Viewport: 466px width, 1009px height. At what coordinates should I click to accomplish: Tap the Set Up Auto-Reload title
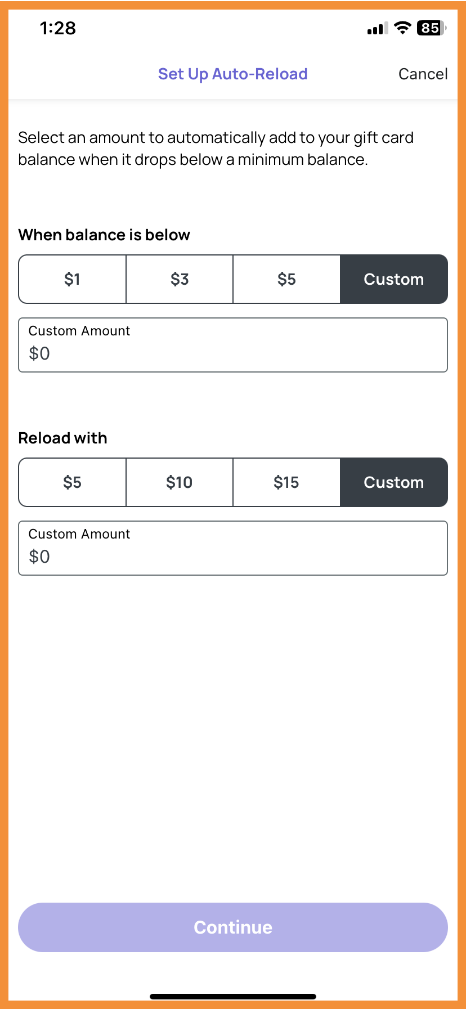click(x=233, y=74)
